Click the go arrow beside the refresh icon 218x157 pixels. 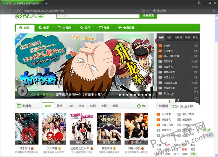click(x=148, y=11)
